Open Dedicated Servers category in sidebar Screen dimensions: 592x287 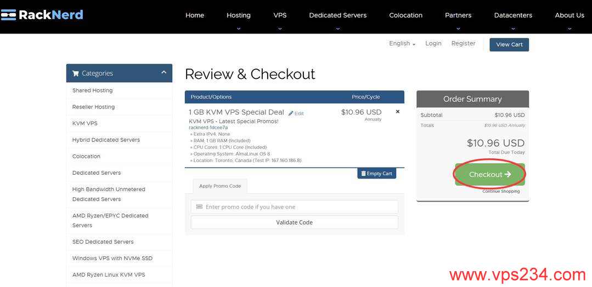pyautogui.click(x=119, y=173)
